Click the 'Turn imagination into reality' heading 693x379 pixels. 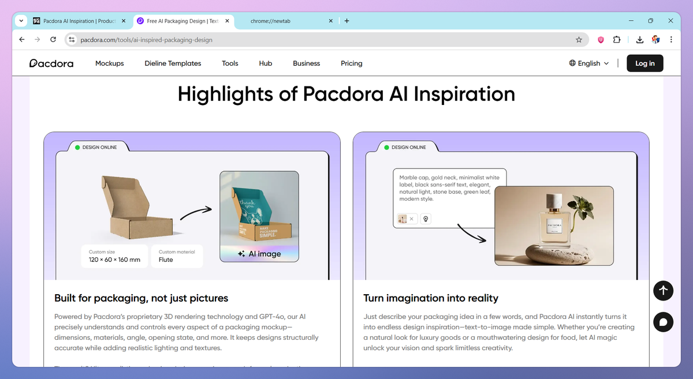(431, 298)
